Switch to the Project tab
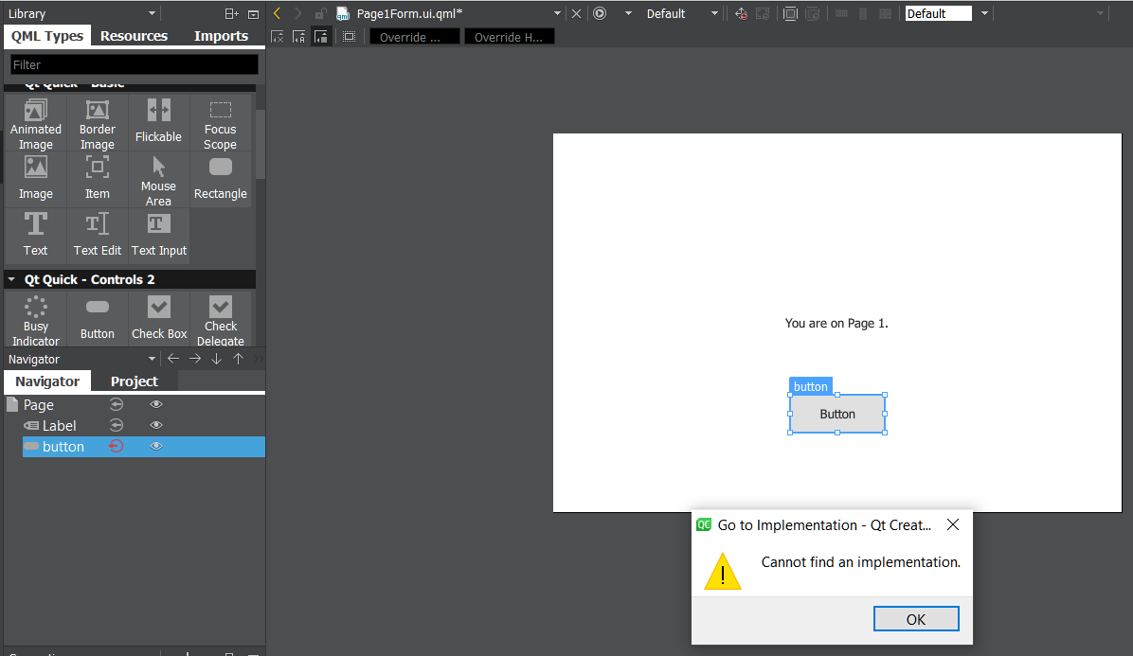The width and height of the screenshot is (1133, 656). pyautogui.click(x=134, y=381)
